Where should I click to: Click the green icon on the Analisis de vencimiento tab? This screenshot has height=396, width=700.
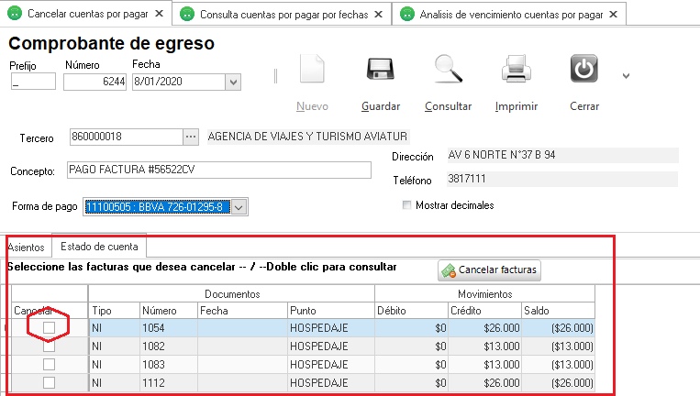tap(407, 15)
